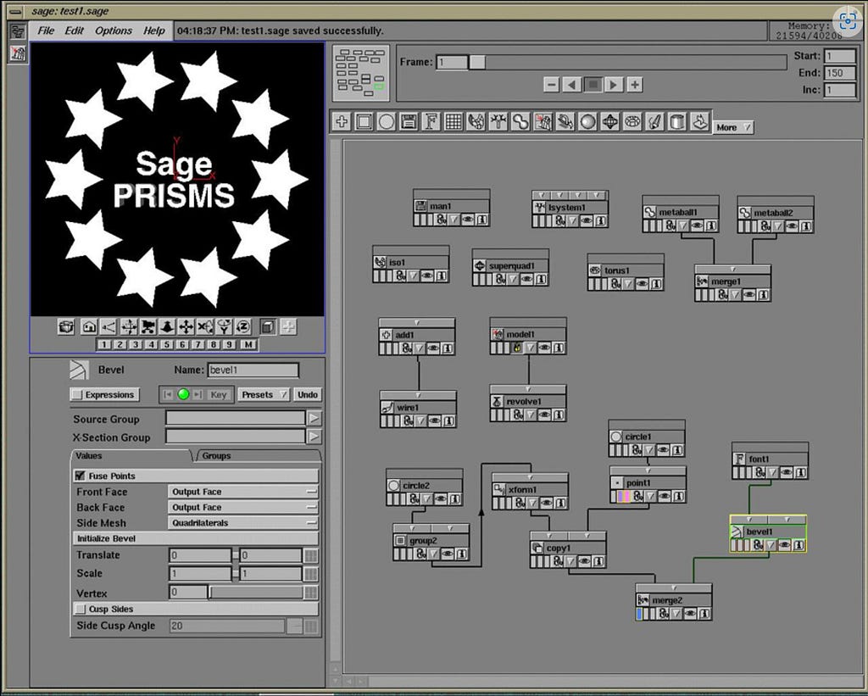Open the Edit menu
Screen dimensions: 868x696
[75, 31]
